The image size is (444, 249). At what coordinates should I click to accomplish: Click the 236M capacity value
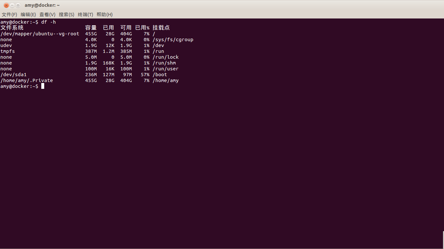[x=91, y=75]
